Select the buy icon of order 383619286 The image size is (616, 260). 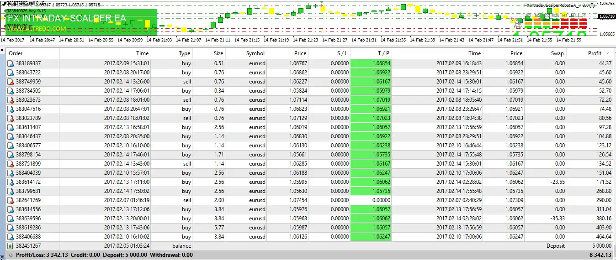coord(11,228)
